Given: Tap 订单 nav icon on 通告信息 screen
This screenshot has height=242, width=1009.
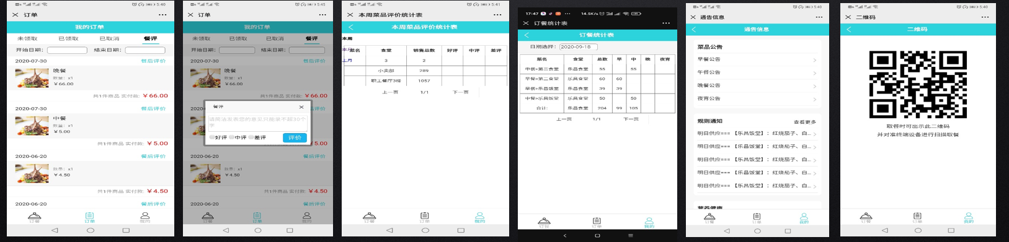Looking at the screenshot, I should [757, 218].
